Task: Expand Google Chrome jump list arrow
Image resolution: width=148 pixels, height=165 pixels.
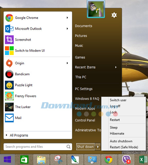Action: (x=67, y=18)
